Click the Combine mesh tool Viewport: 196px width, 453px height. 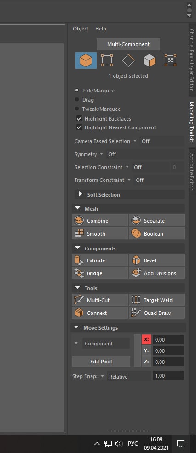tap(100, 221)
